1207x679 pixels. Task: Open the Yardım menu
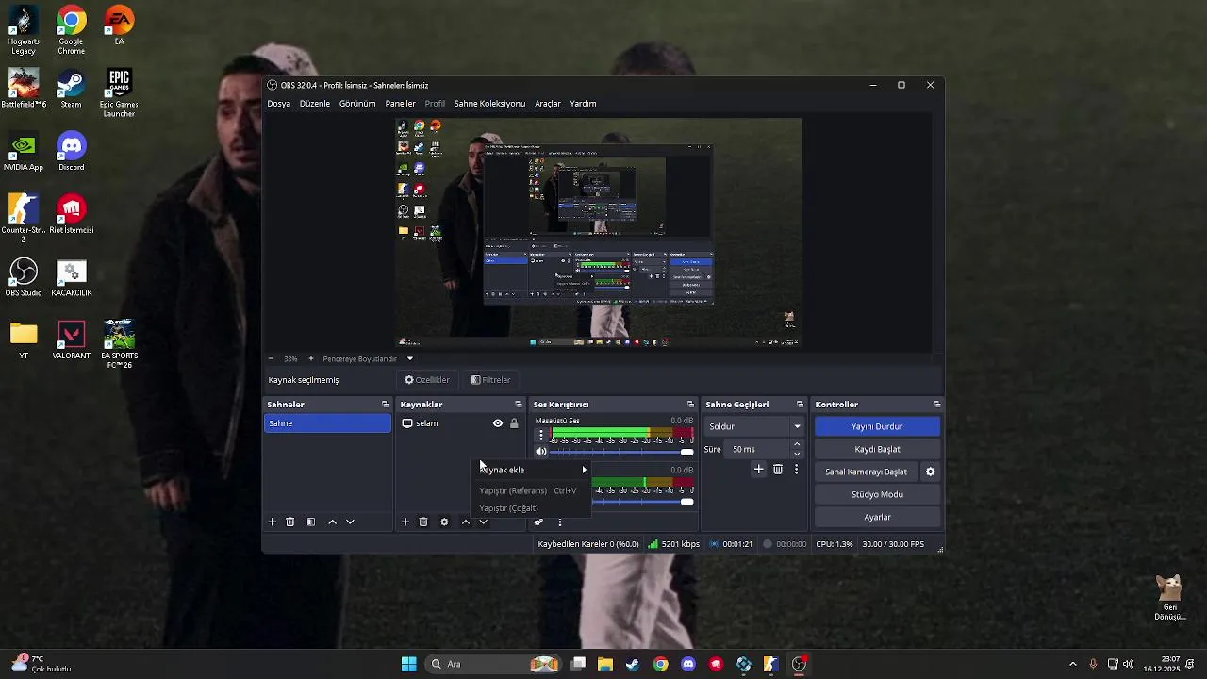583,104
